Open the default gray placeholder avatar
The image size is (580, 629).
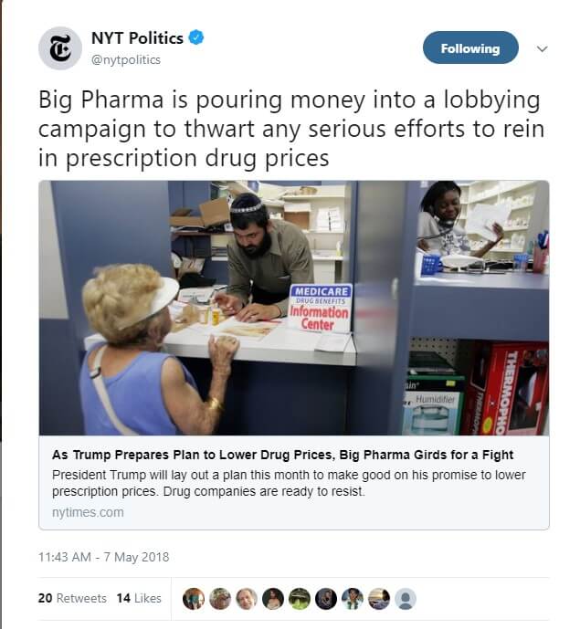point(406,599)
